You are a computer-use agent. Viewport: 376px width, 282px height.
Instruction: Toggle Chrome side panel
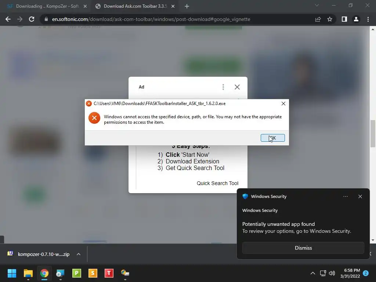click(344, 19)
